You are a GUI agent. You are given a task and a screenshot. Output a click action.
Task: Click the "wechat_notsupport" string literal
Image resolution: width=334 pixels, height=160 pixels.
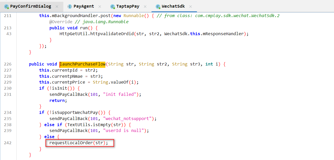click(129, 119)
